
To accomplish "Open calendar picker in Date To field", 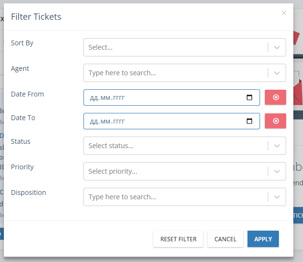I will pyautogui.click(x=249, y=121).
